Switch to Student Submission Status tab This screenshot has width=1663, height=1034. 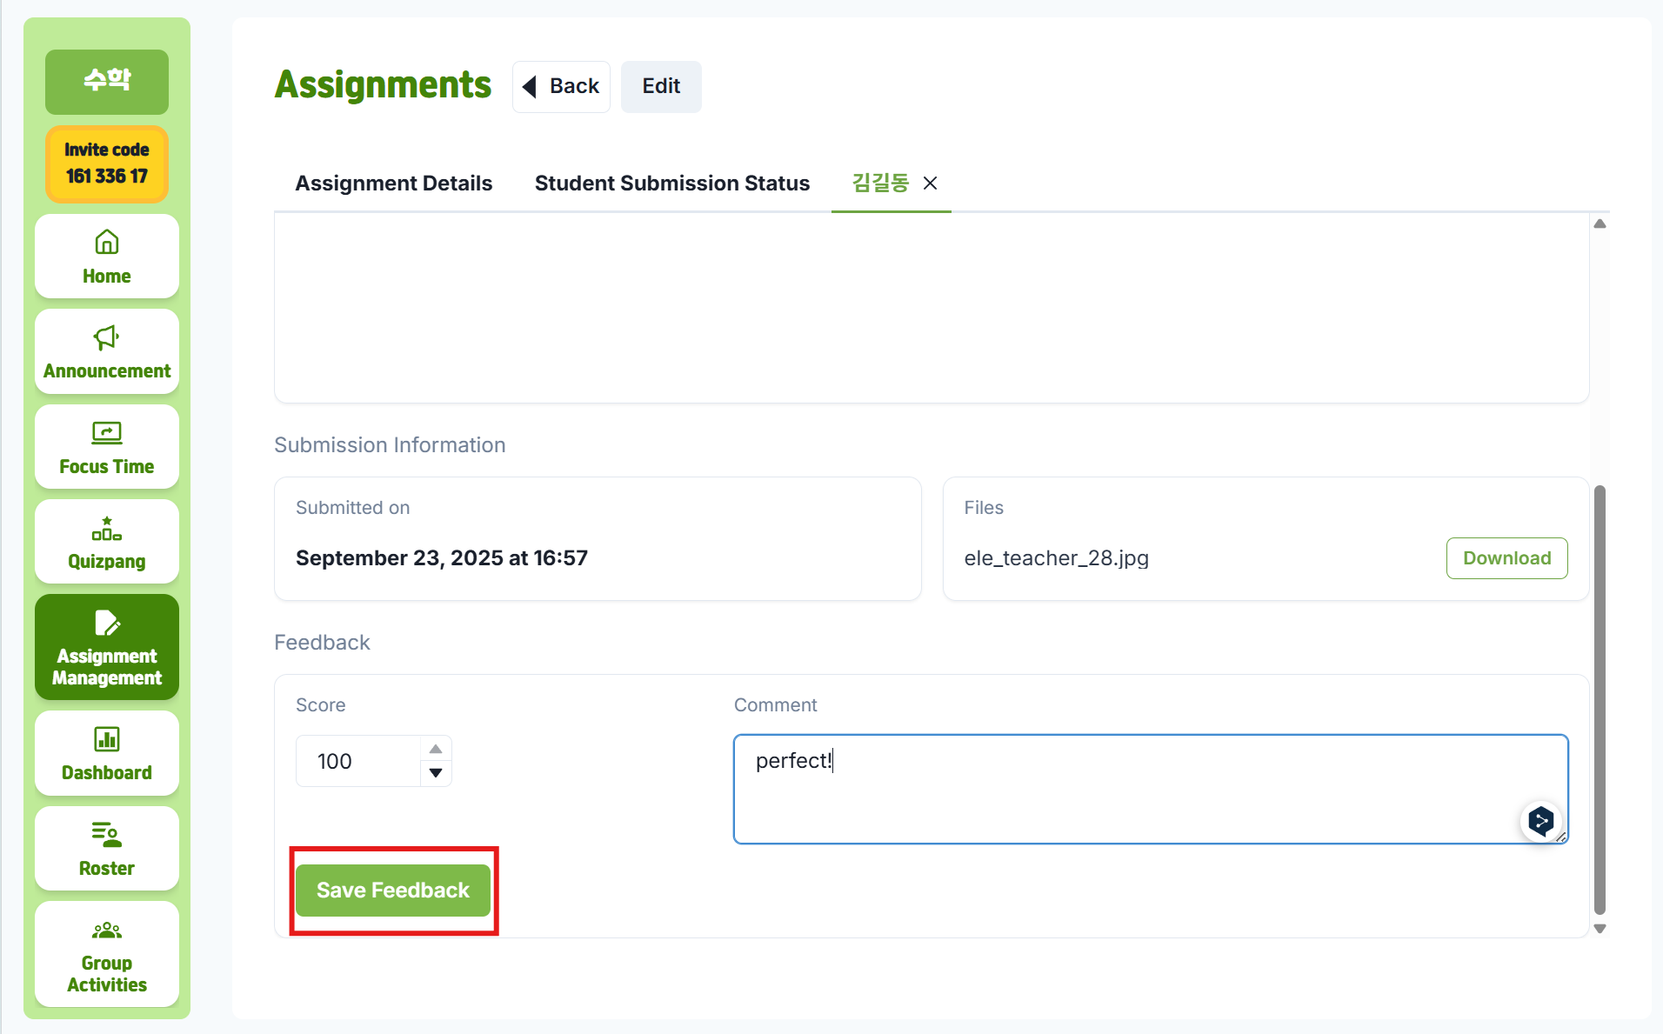pos(671,183)
